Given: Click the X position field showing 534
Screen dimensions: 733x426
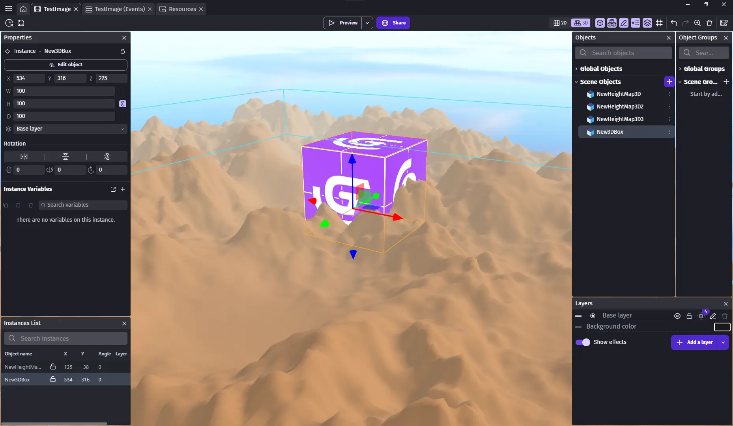Looking at the screenshot, I should point(29,78).
